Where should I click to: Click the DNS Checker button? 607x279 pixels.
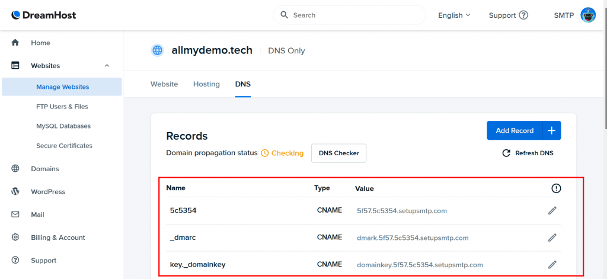[x=338, y=153]
